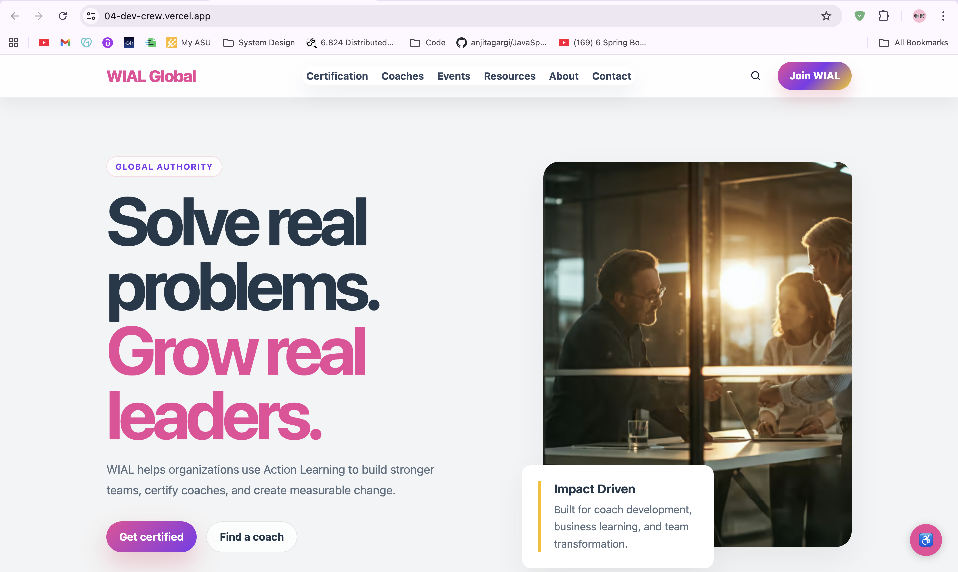
Task: Go to the Coaches nav item
Action: coord(402,76)
